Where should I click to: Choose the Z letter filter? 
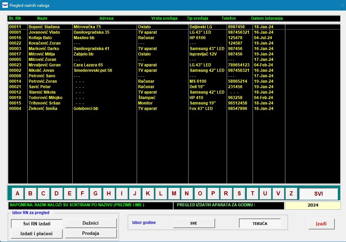pos(291,194)
